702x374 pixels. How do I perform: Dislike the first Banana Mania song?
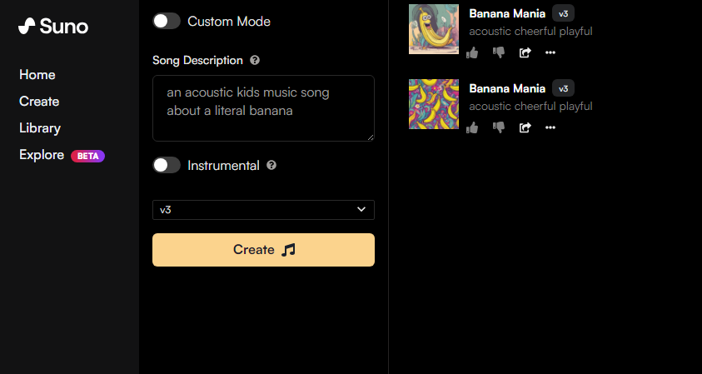[499, 52]
